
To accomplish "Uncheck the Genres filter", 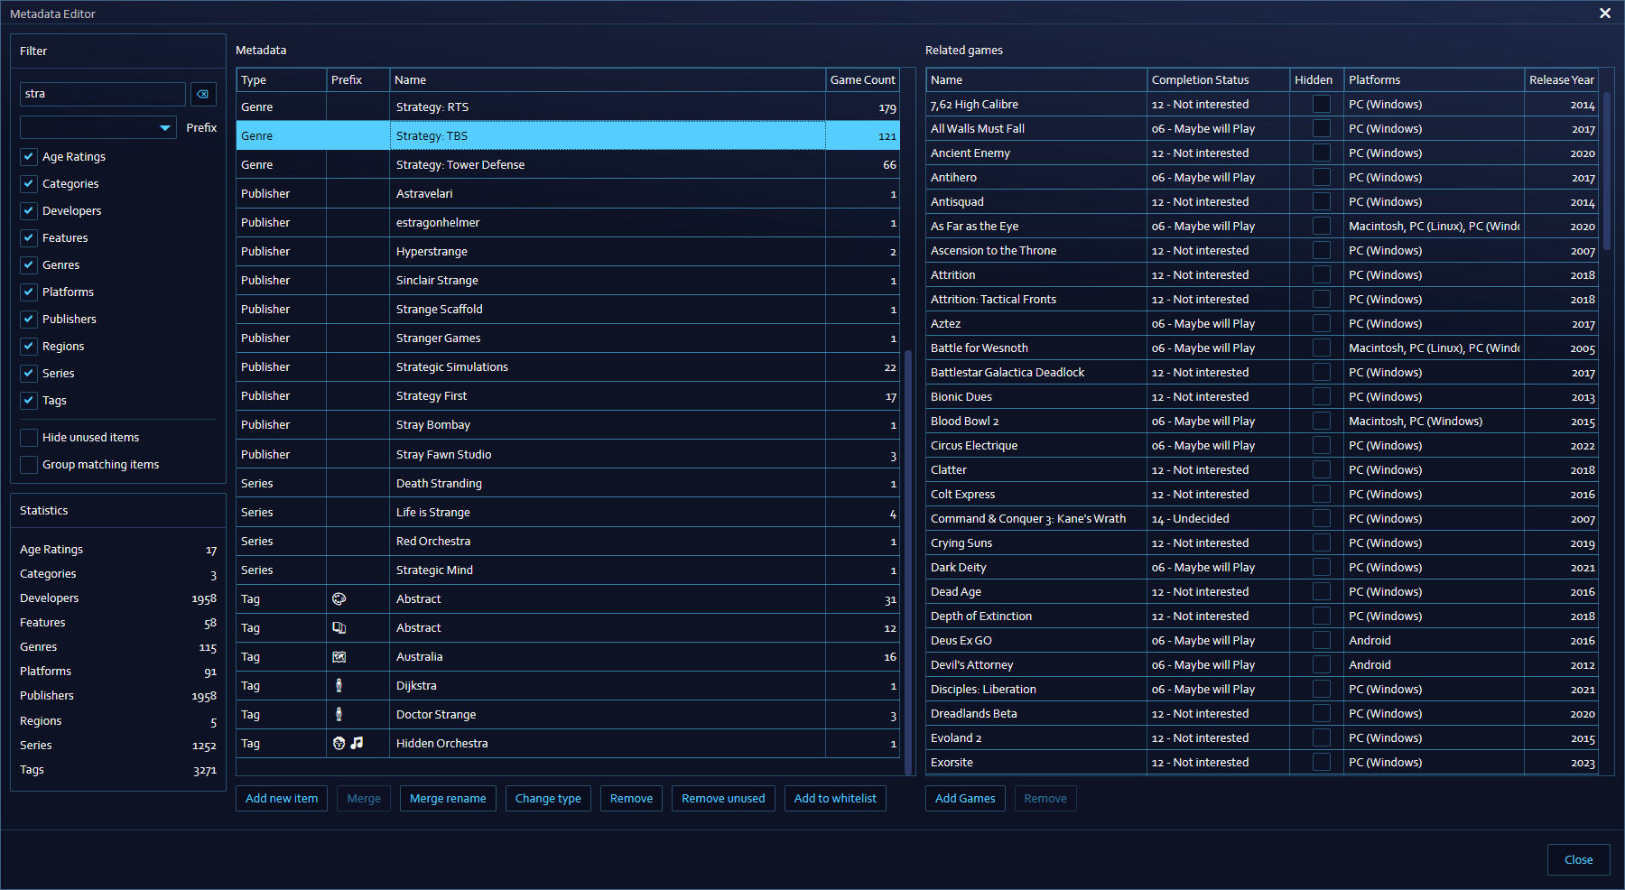I will pyautogui.click(x=29, y=265).
